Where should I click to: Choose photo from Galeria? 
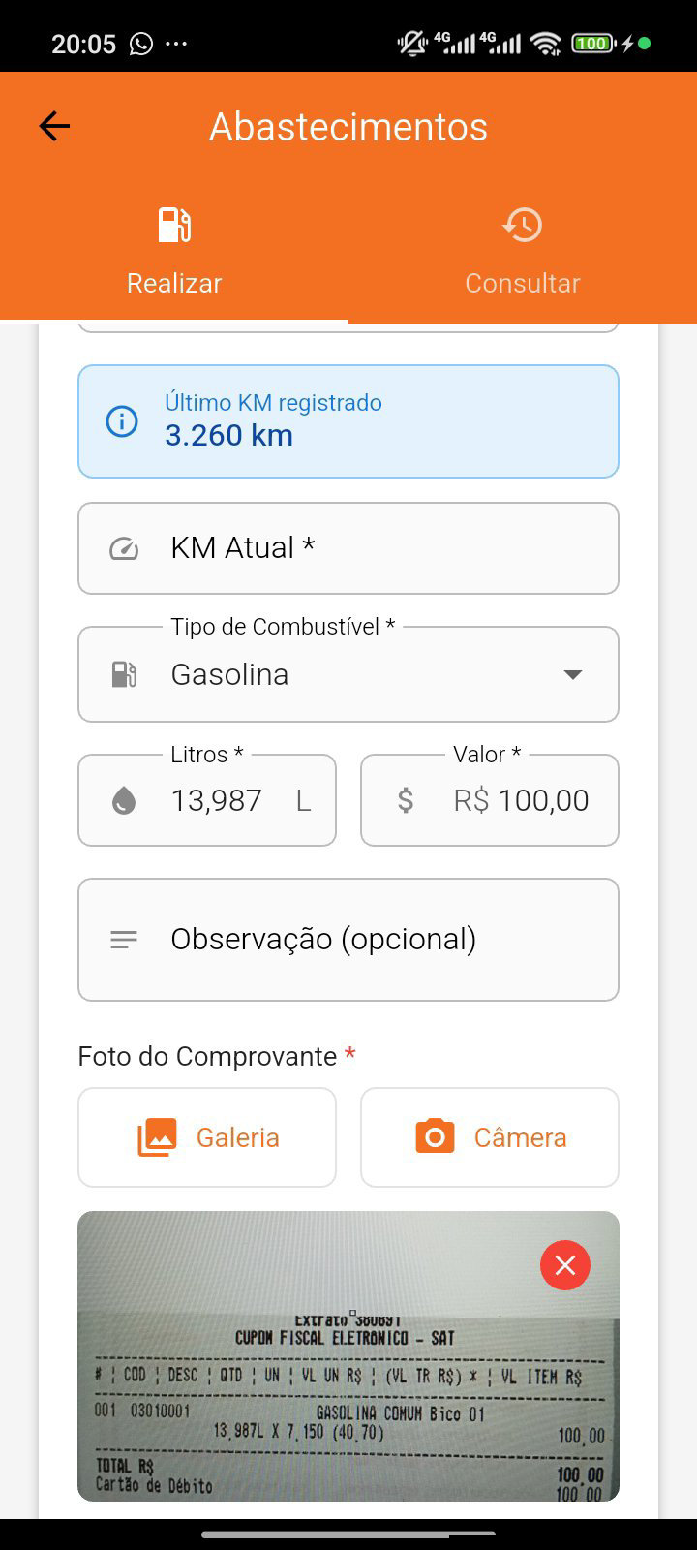[207, 1137]
